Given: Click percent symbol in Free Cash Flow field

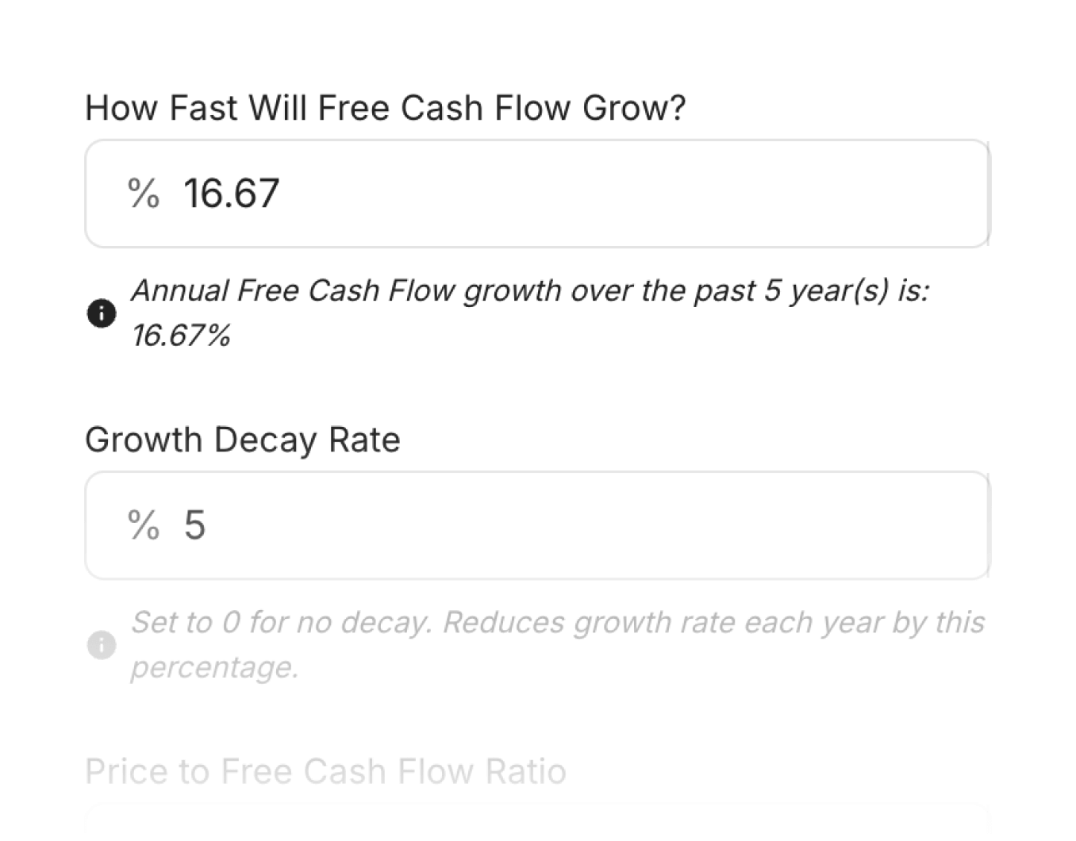Looking at the screenshot, I should (144, 194).
